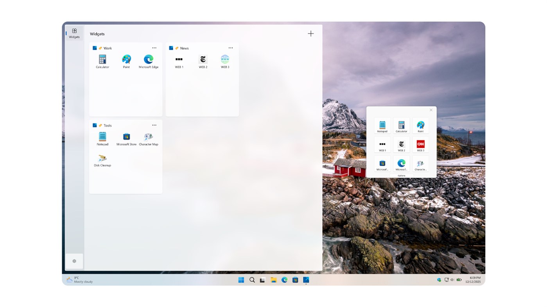Open the News group options menu
The width and height of the screenshot is (547, 307).
coord(231,48)
